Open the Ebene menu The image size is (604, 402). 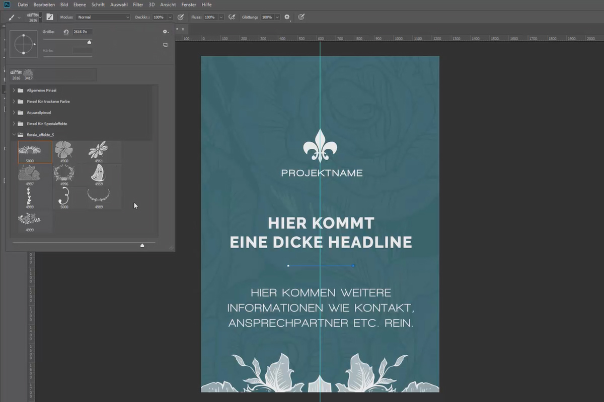pos(80,5)
